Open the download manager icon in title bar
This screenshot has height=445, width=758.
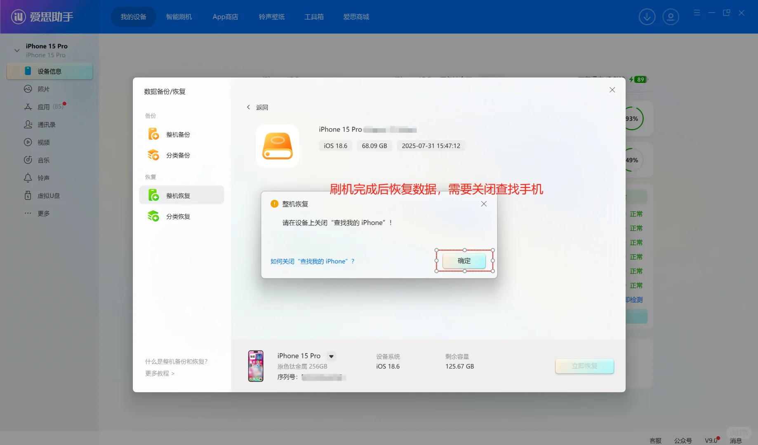coord(646,16)
